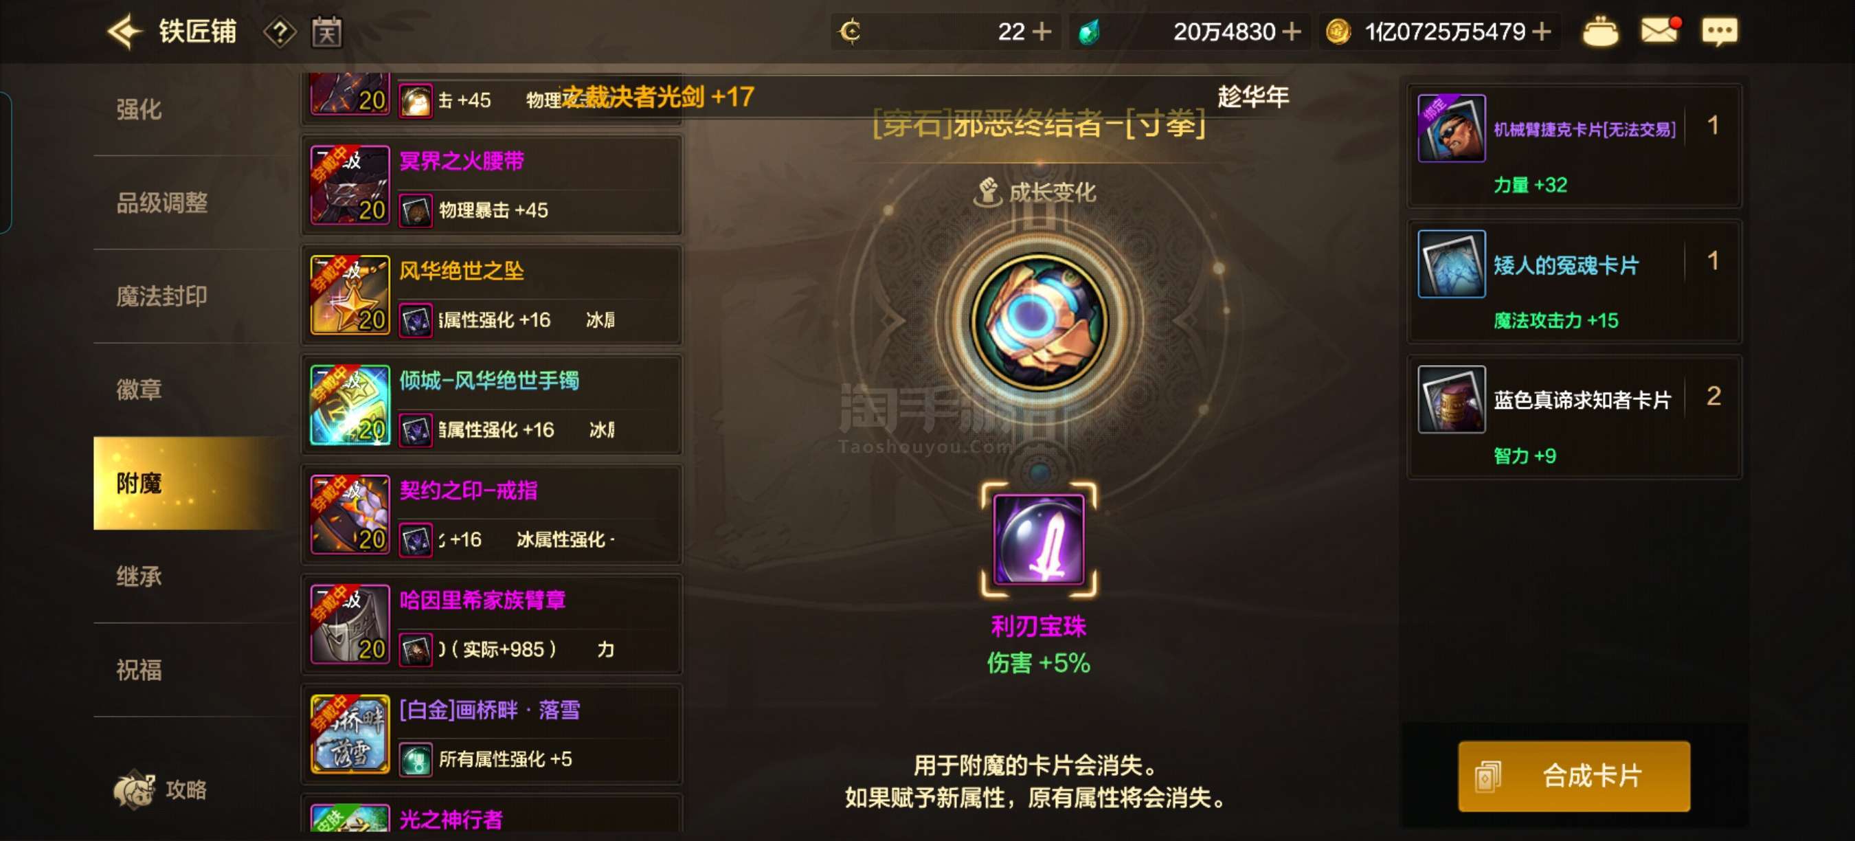
Task: Click the back arrow beside 铁匠铺
Action: 124,32
